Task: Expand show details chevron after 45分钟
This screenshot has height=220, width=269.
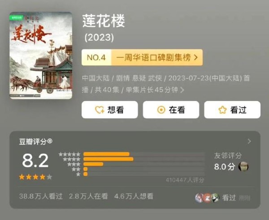Action: point(182,90)
